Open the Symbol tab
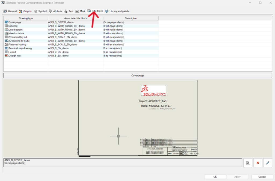The width and height of the screenshot is (275, 181). 41,11
